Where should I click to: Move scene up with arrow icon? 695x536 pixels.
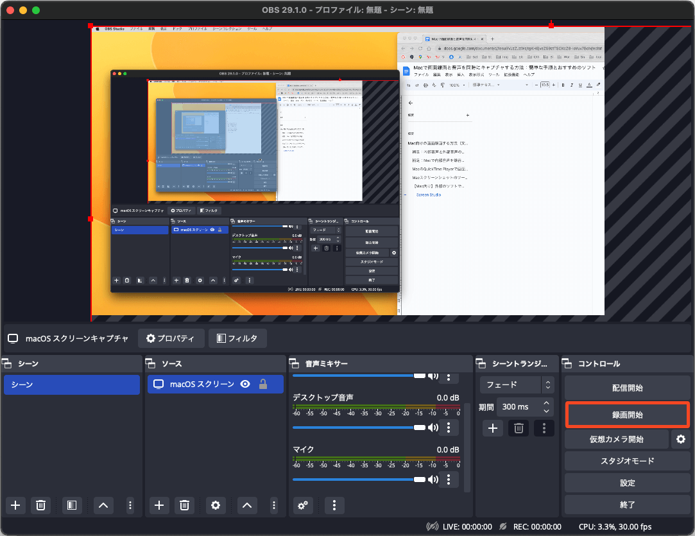(103, 505)
